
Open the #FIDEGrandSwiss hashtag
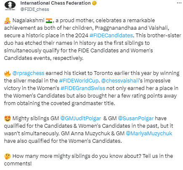click(83, 88)
